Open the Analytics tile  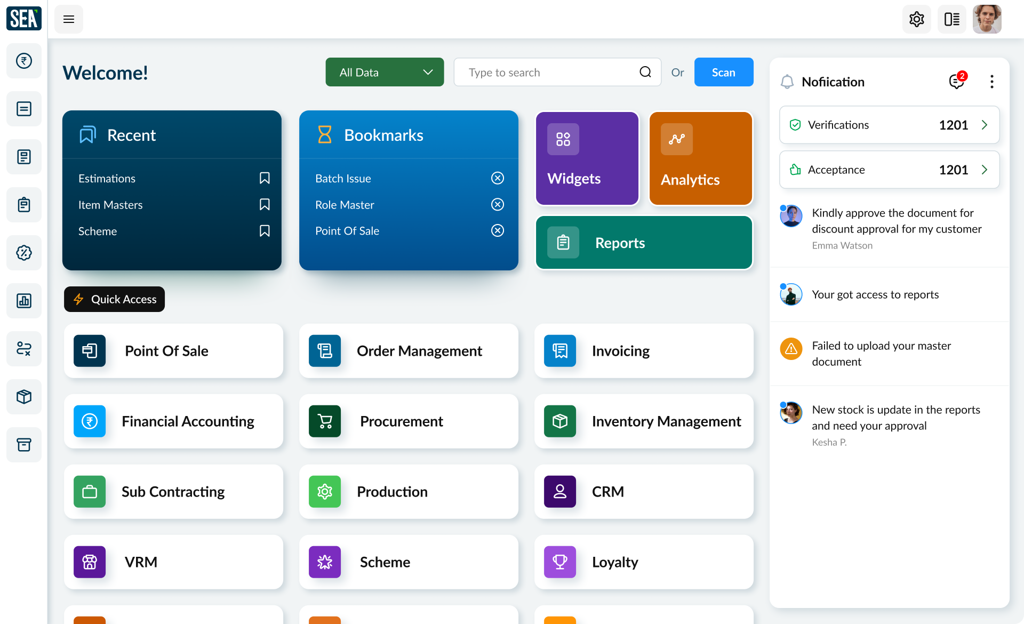(701, 158)
